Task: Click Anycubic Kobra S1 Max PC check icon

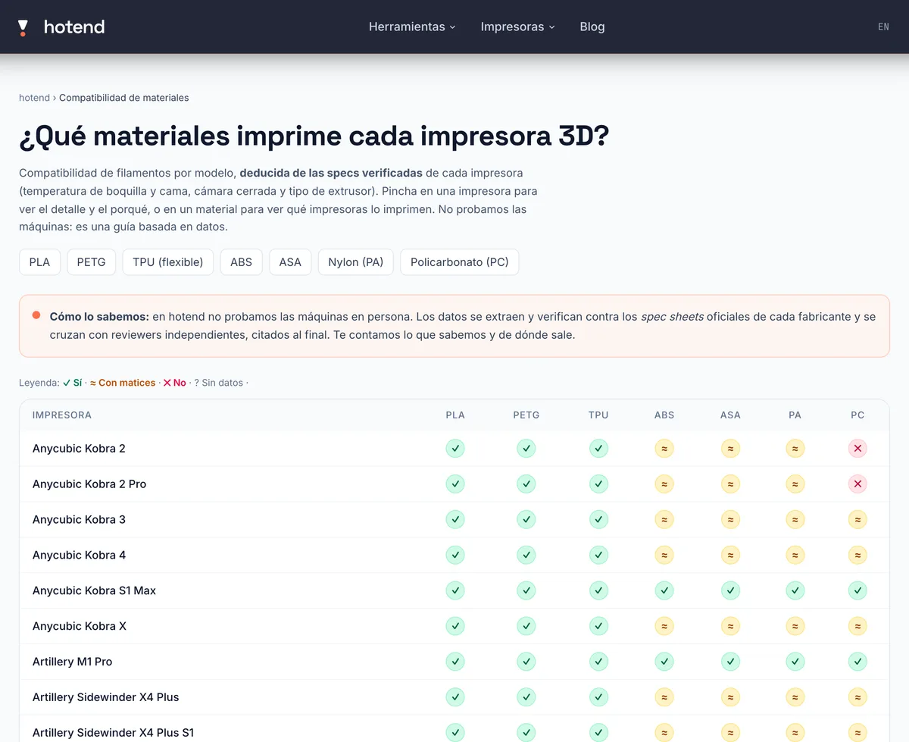Action: tap(857, 591)
